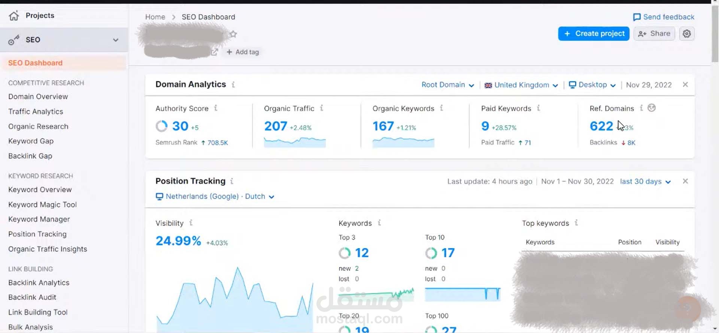
Task: Click Ref. Domains value 622
Action: point(601,126)
